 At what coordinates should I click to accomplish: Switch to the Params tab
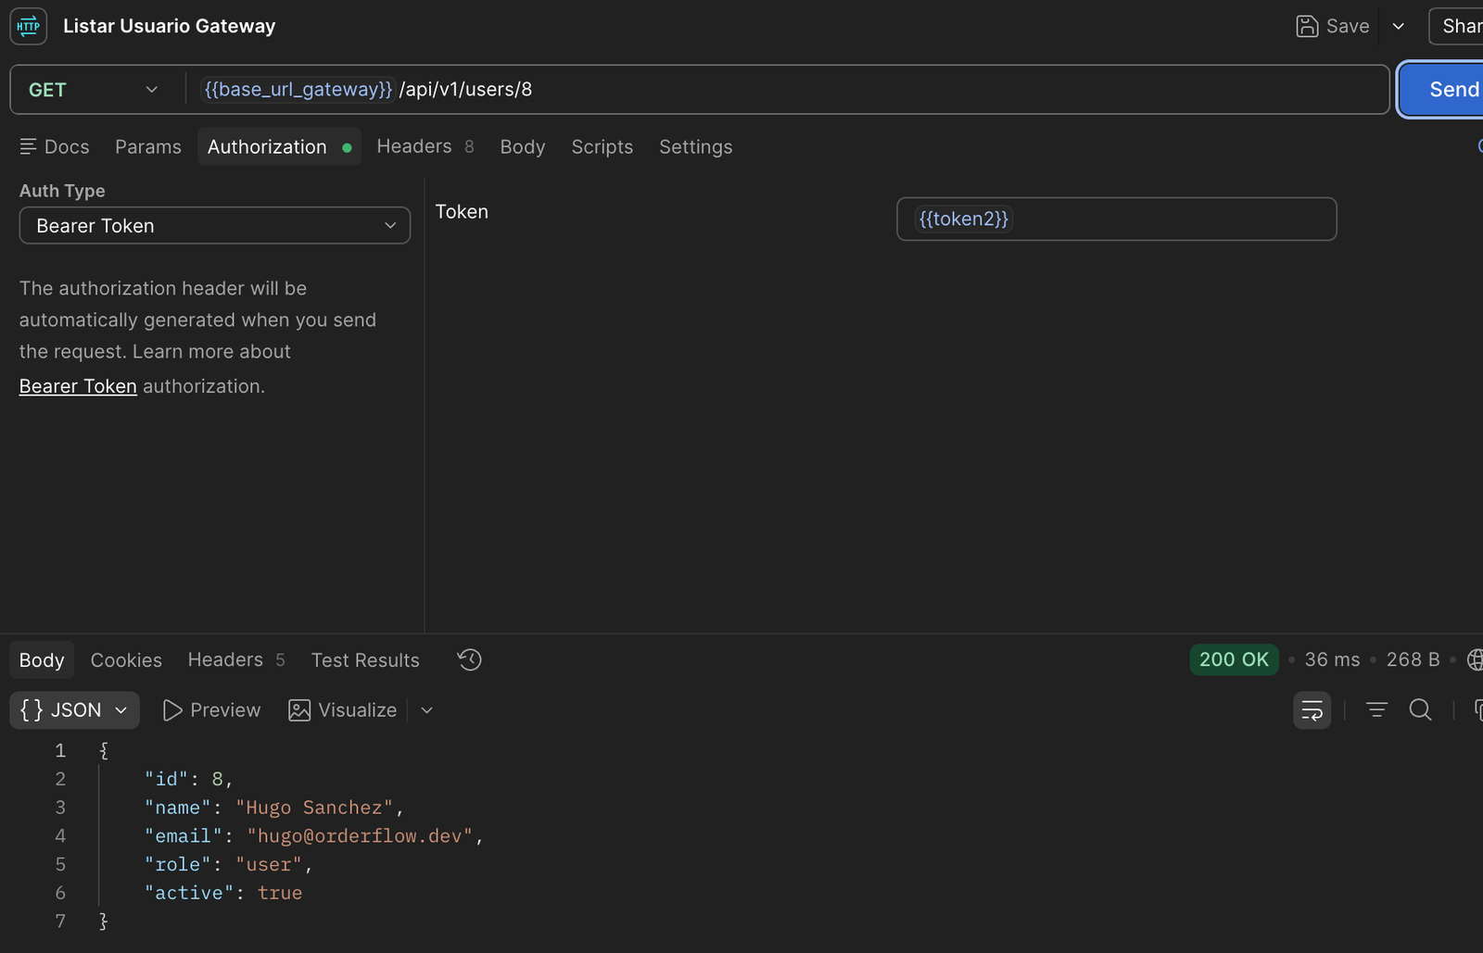pyautogui.click(x=148, y=147)
